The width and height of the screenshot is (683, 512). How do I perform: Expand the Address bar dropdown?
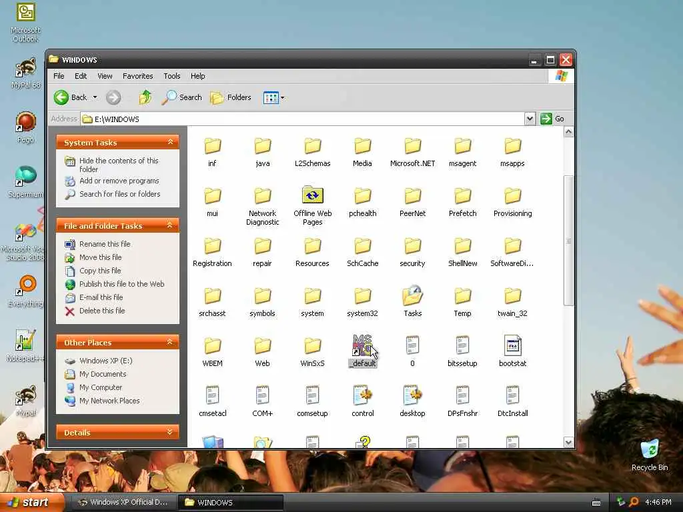(x=529, y=119)
